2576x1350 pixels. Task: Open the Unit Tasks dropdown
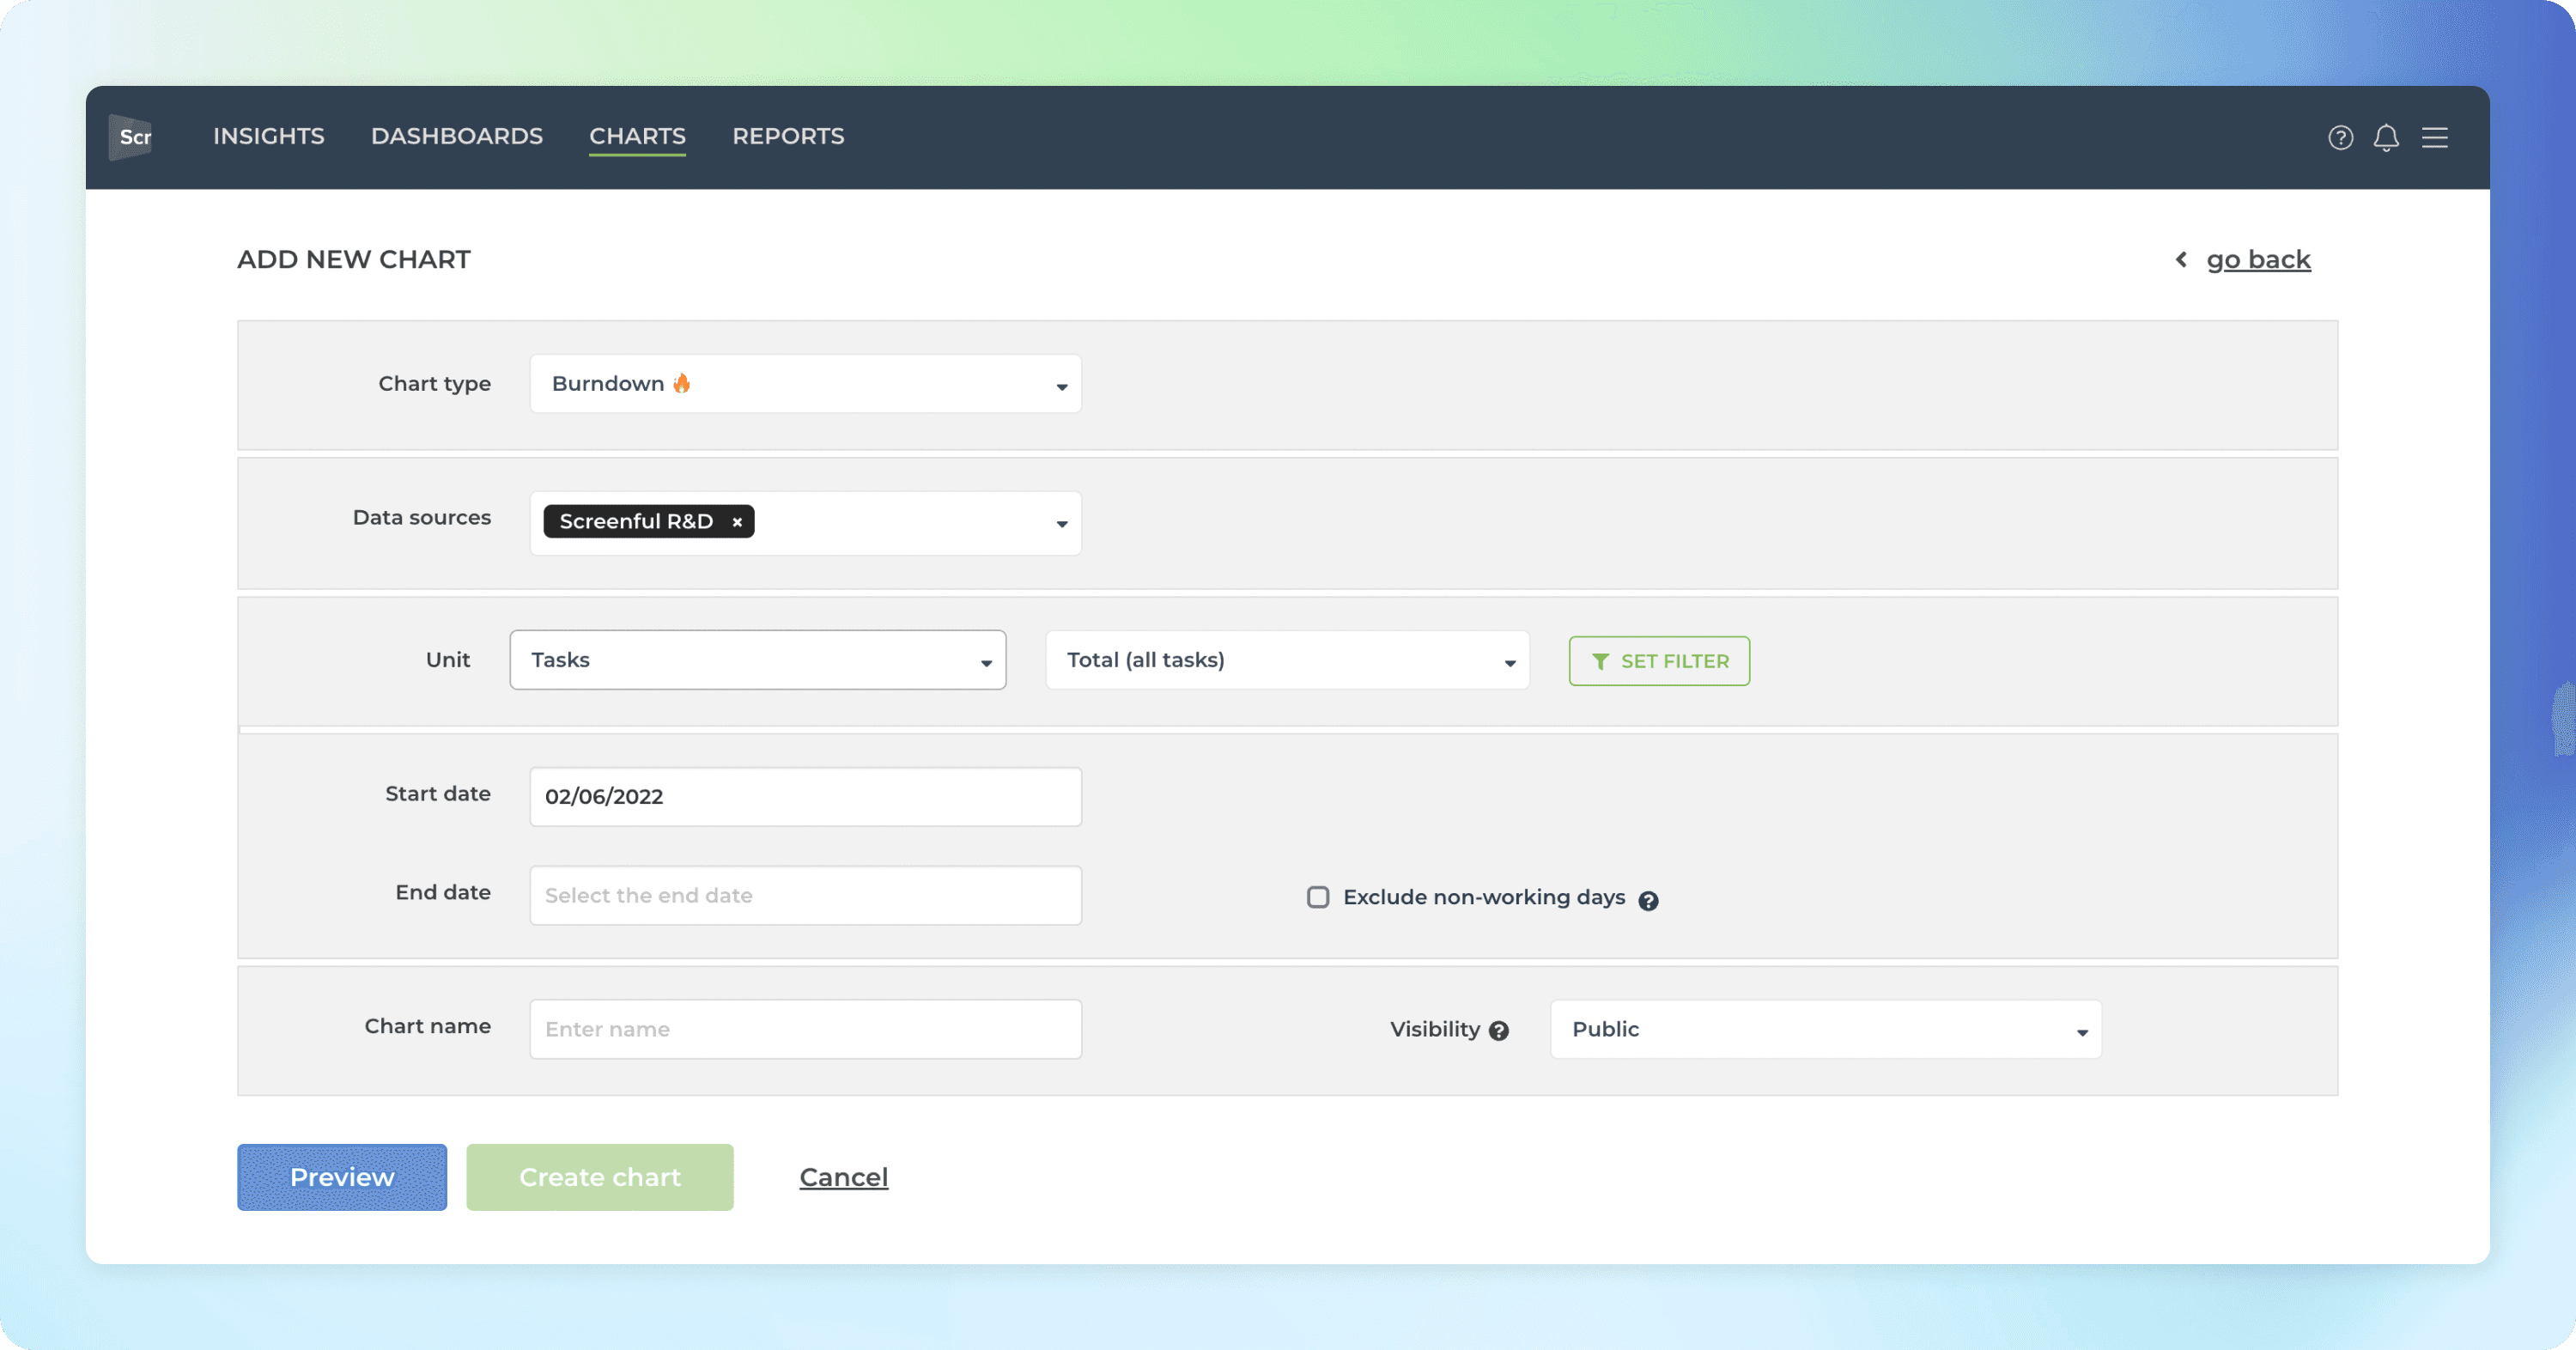click(757, 660)
